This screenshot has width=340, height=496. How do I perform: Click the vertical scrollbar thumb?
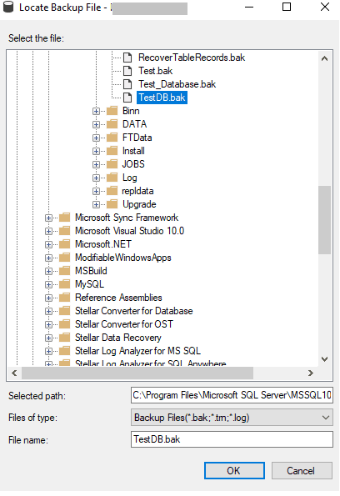tap(324, 220)
